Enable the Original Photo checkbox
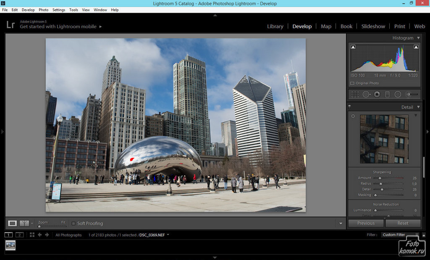The height and width of the screenshot is (260, 430). point(352,83)
